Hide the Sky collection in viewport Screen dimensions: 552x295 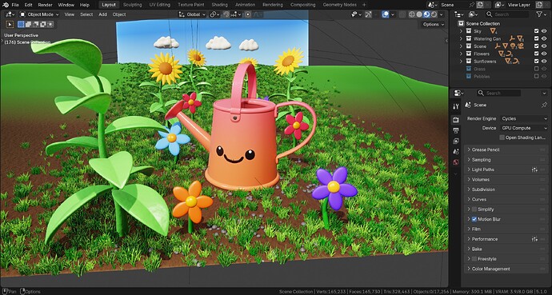(544, 31)
